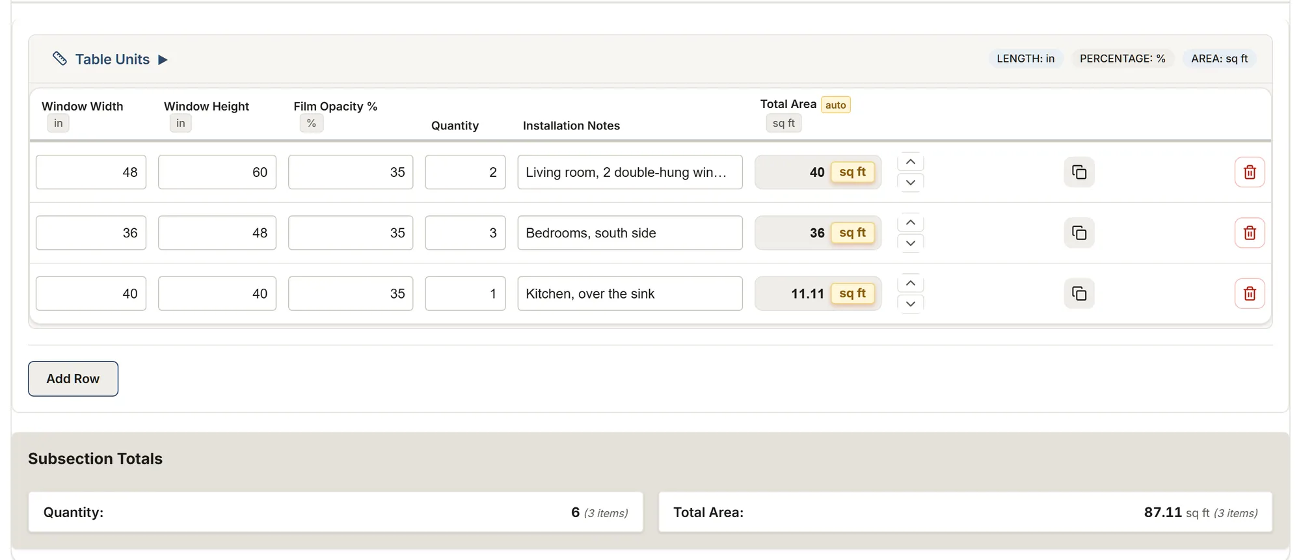The width and height of the screenshot is (1301, 560).
Task: Add a new row to the table
Action: pyautogui.click(x=73, y=379)
